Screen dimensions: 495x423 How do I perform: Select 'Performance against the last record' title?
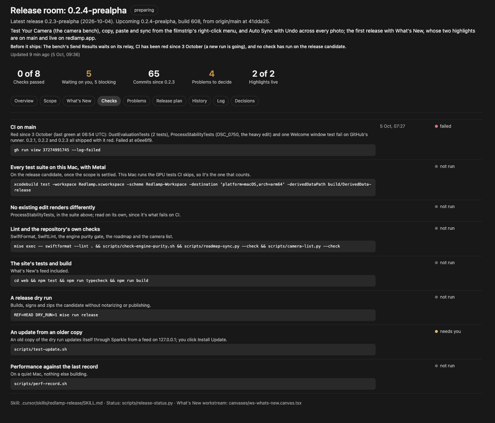[x=54, y=367]
